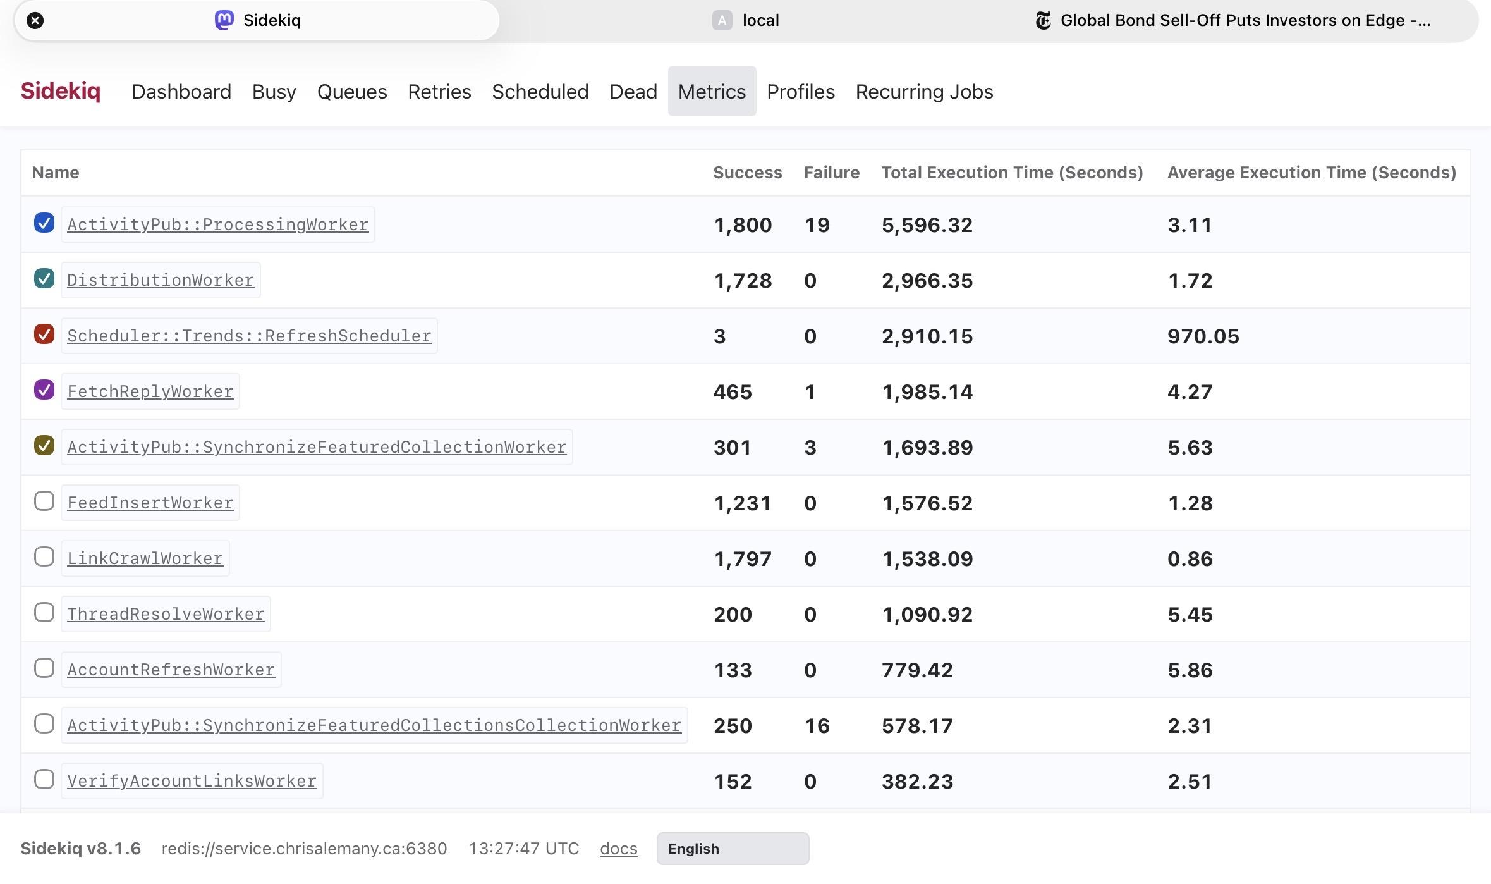Screen dimensions: 1491x884
Task: Go to the Dashboard tab
Action: coord(181,92)
